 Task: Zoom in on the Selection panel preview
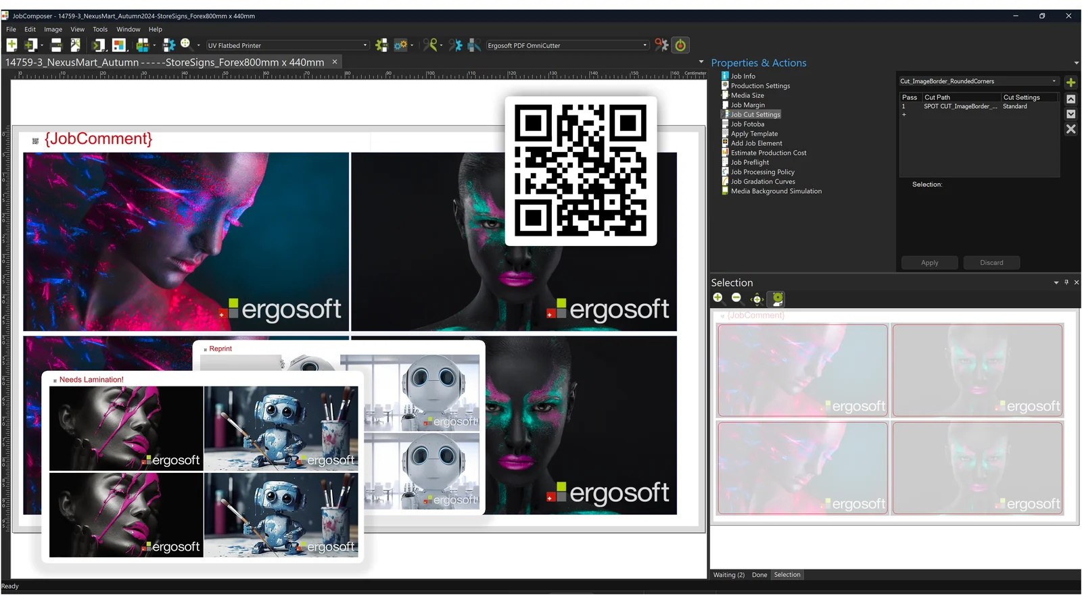pyautogui.click(x=718, y=298)
